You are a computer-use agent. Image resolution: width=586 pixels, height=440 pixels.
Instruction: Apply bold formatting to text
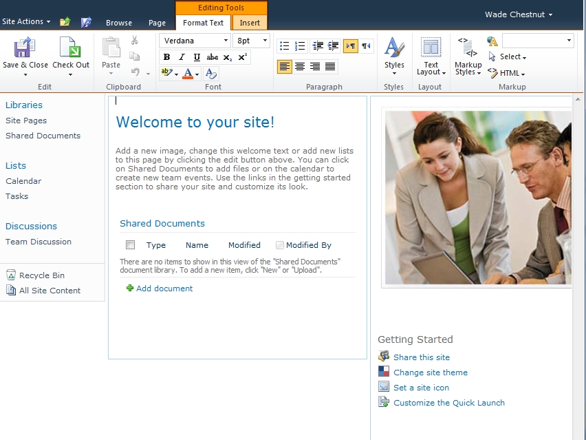coord(166,57)
